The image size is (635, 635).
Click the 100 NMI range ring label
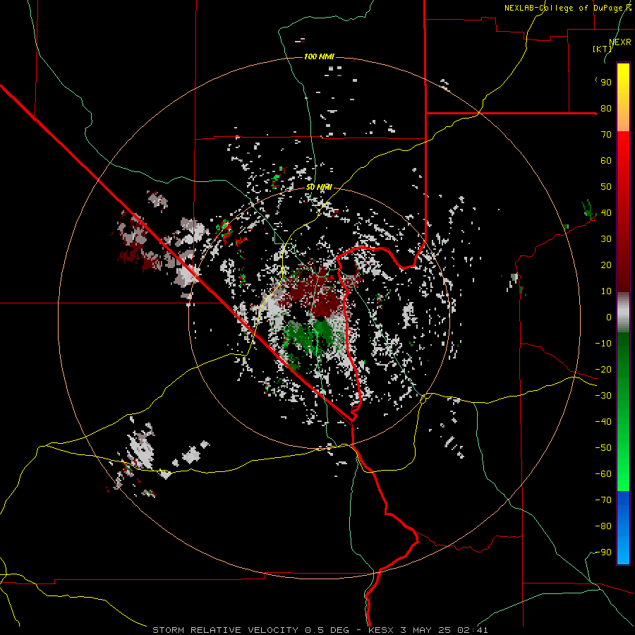[319, 56]
